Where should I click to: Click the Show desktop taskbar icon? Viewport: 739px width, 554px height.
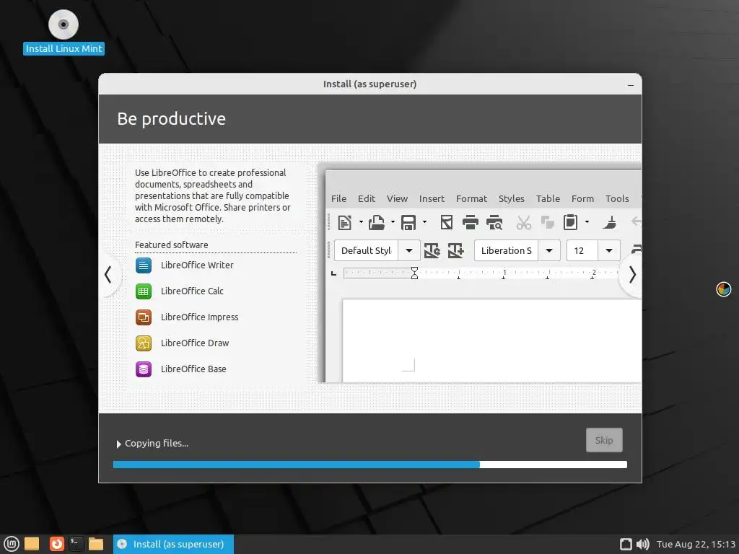(x=32, y=544)
